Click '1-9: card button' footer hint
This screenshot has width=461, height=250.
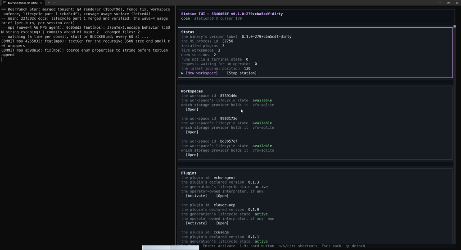coord(257,246)
